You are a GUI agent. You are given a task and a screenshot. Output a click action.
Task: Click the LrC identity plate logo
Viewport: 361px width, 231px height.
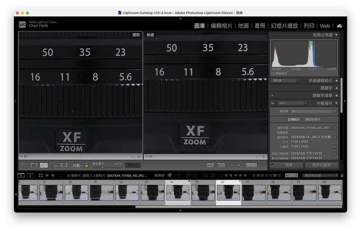click(x=22, y=24)
